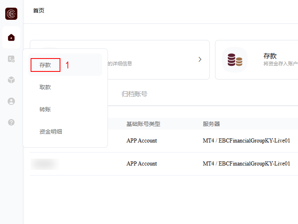Viewport: 298px width, 224px height.
Task: Choose 转账 from the funds menu
Action: (x=45, y=109)
